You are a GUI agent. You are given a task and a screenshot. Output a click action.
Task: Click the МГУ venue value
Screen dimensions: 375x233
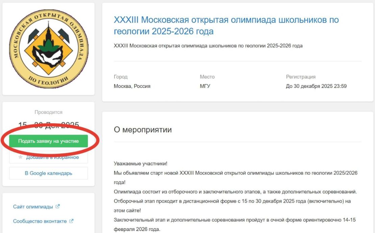pyautogui.click(x=205, y=86)
